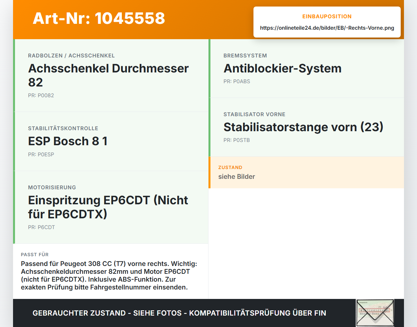
Task: Click the EINBAUPOSITION label
Action: click(327, 17)
